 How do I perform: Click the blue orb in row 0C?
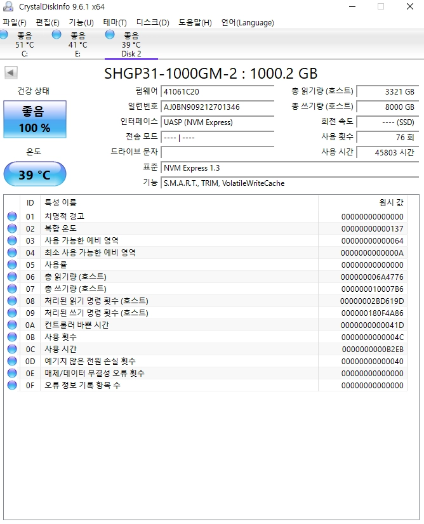click(x=12, y=348)
